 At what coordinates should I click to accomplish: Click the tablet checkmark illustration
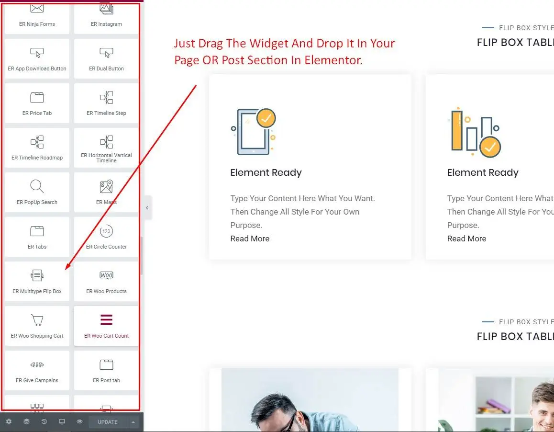[254, 132]
